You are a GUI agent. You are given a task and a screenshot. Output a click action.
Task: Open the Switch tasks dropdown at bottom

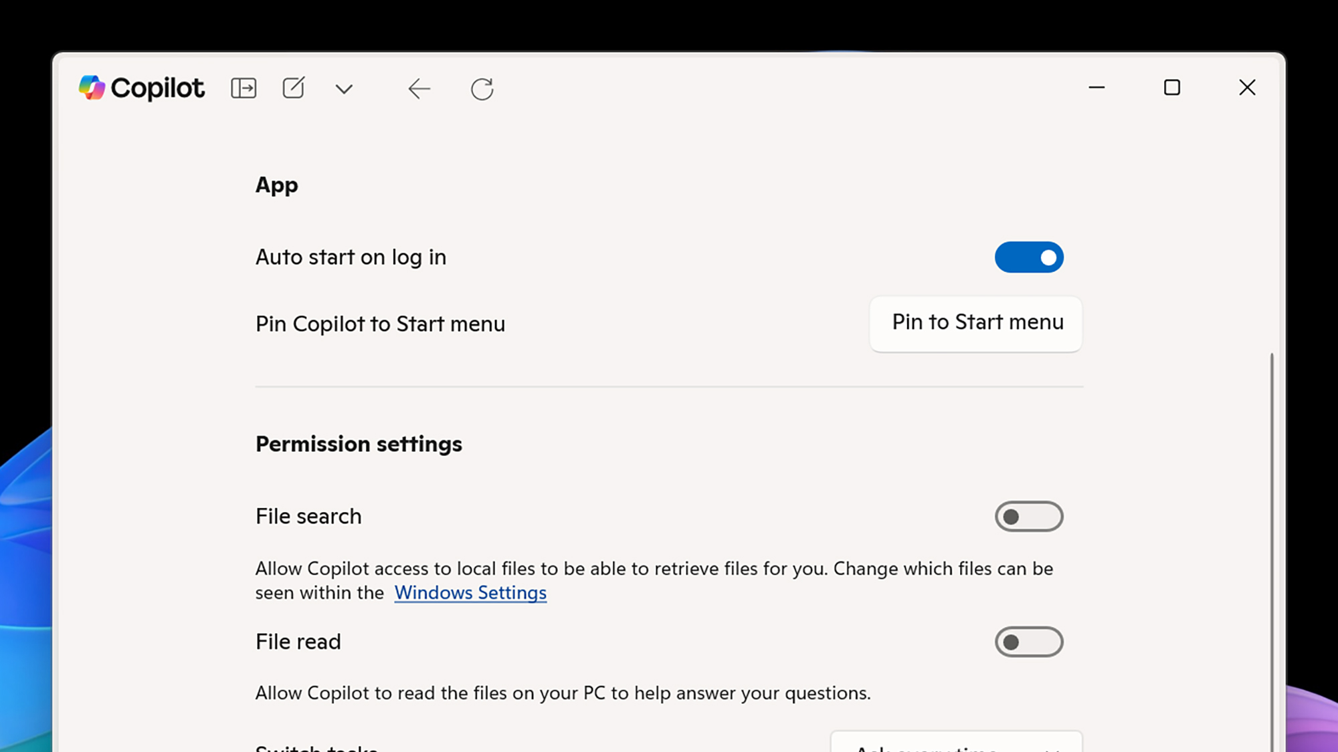tap(955, 743)
